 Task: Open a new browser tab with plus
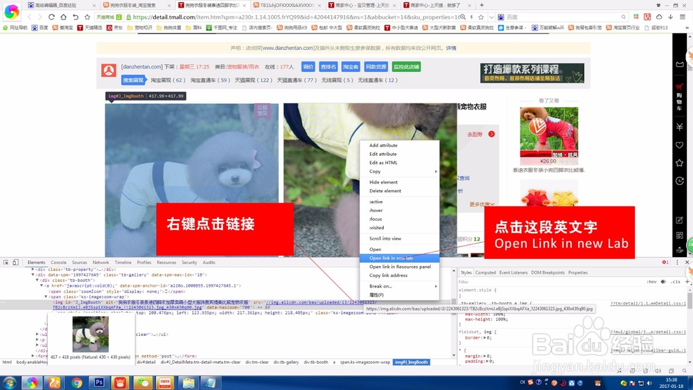482,6
